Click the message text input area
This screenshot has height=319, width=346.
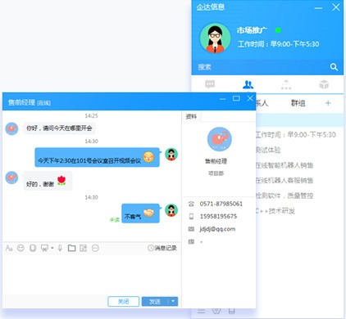tap(92, 274)
